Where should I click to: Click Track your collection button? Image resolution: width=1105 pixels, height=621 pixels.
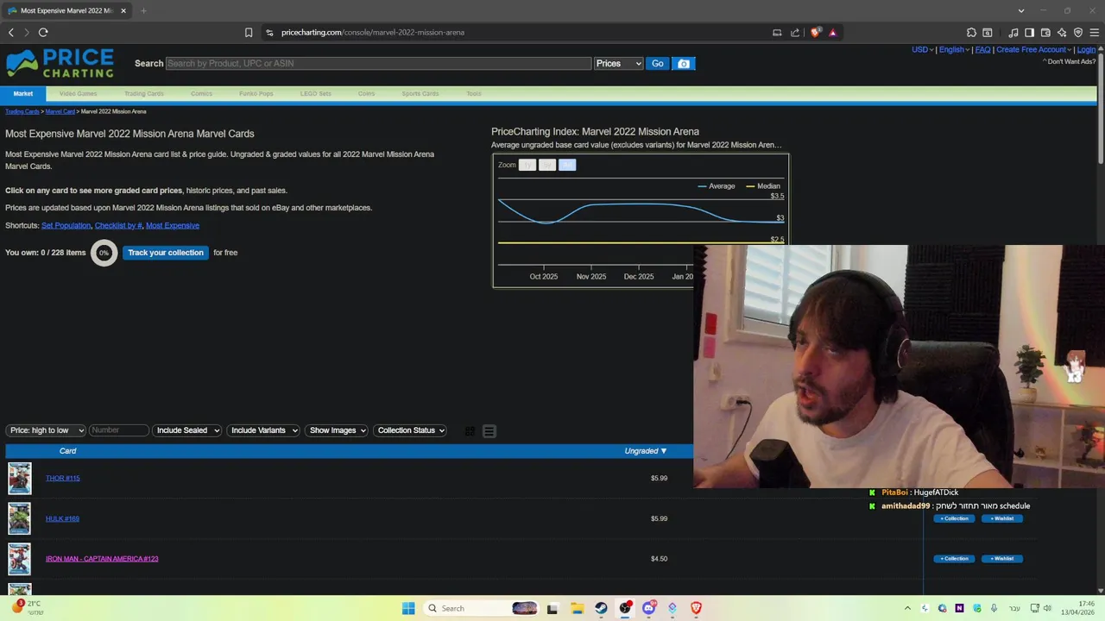pyautogui.click(x=166, y=253)
